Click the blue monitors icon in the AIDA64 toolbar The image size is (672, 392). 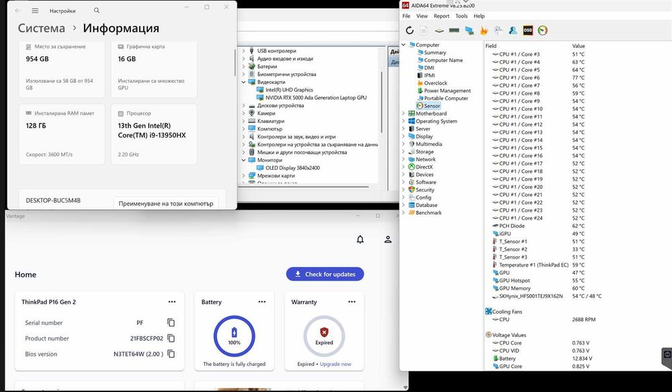[x=469, y=30]
